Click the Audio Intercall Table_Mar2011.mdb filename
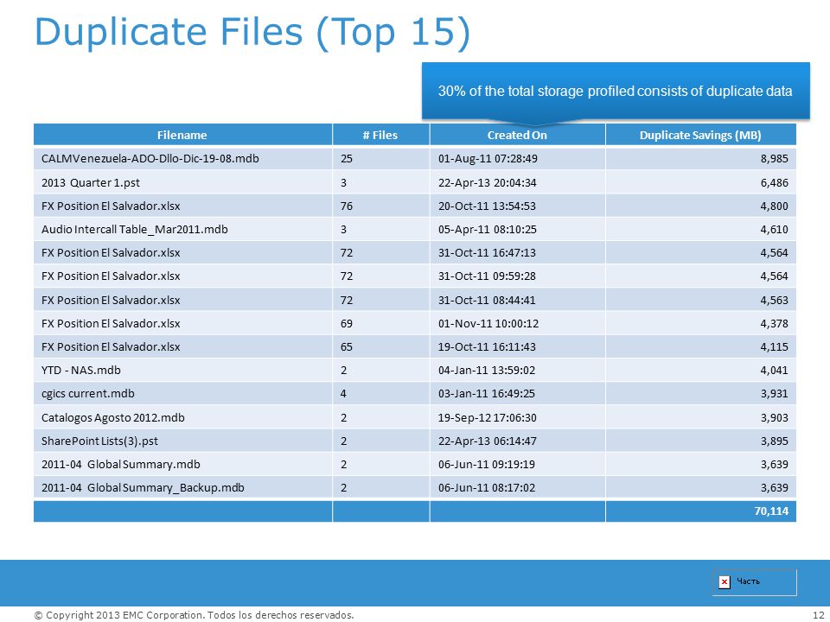Image resolution: width=830 pixels, height=622 pixels. click(135, 229)
